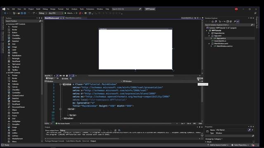
Task: Select StackPanel in Toolbox
Action: click(16, 61)
